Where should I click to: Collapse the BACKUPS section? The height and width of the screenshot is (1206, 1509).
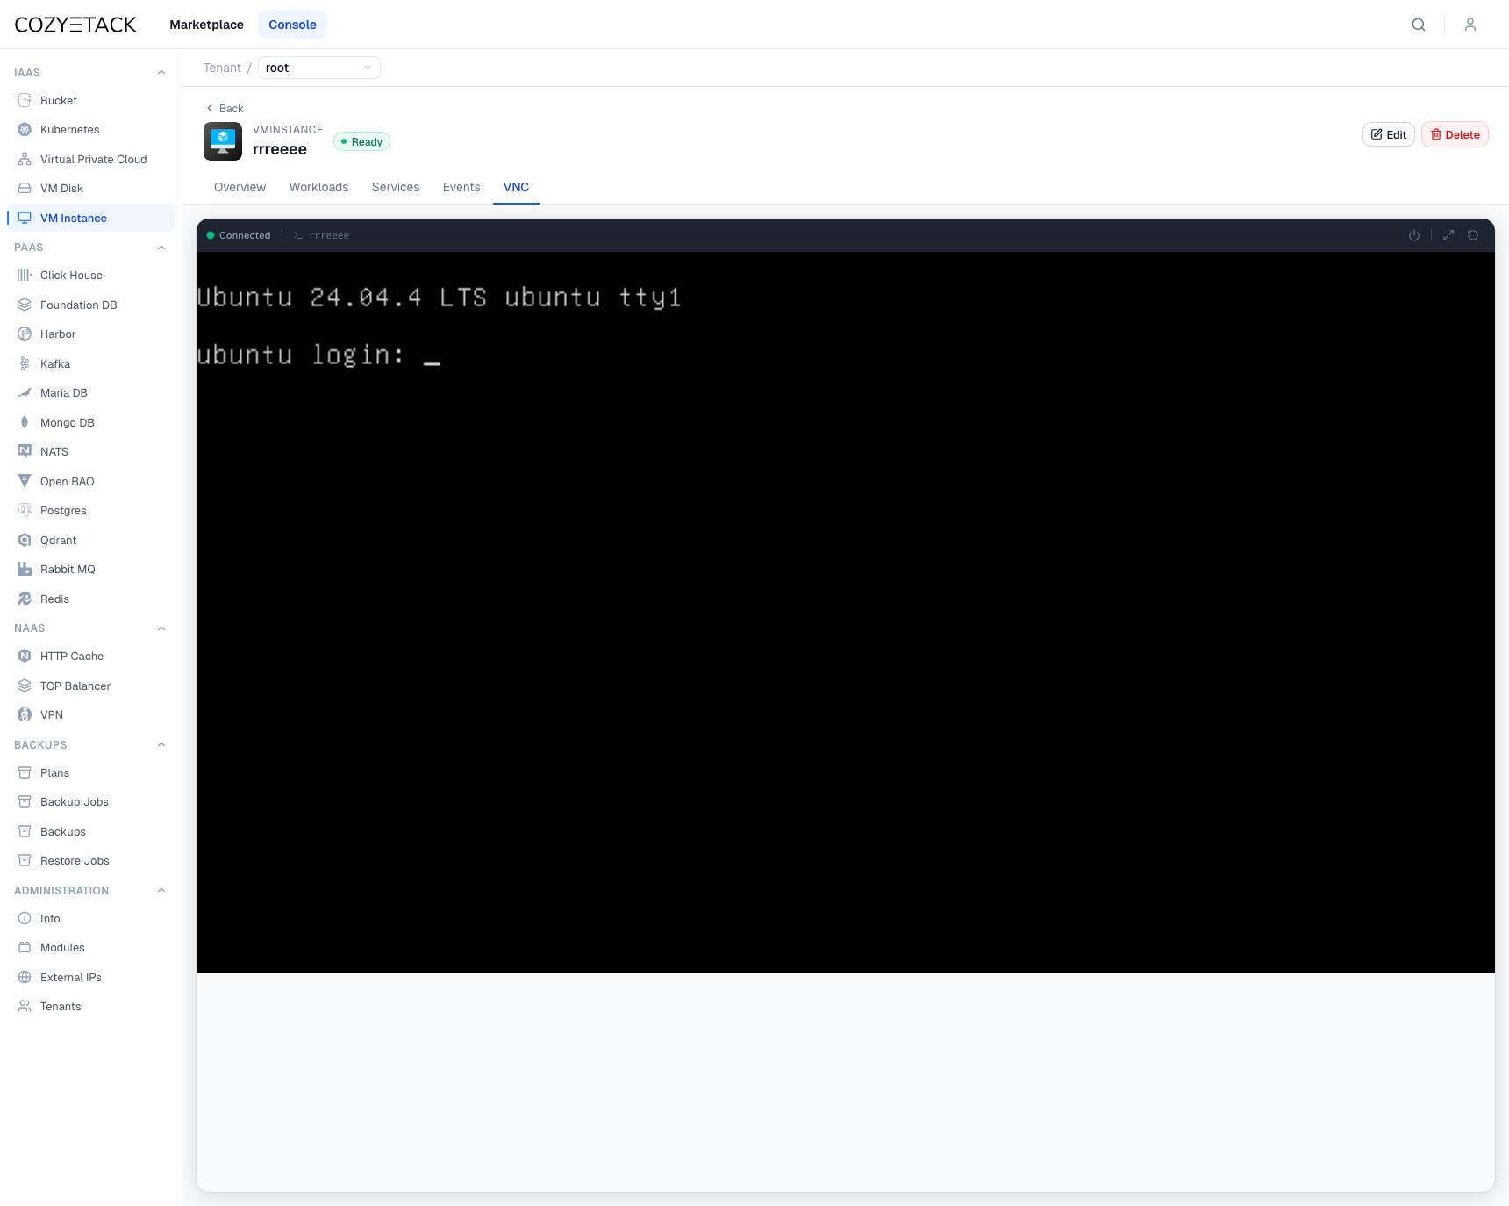tap(161, 744)
